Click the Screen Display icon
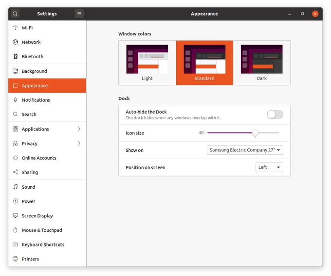The width and height of the screenshot is (331, 276). 15,216
